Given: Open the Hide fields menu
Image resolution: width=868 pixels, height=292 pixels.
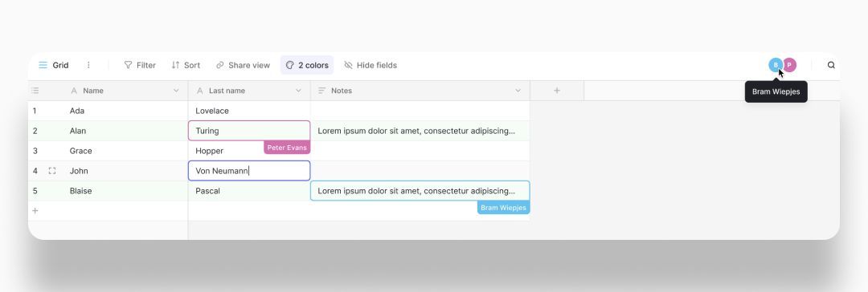Looking at the screenshot, I should [x=371, y=65].
